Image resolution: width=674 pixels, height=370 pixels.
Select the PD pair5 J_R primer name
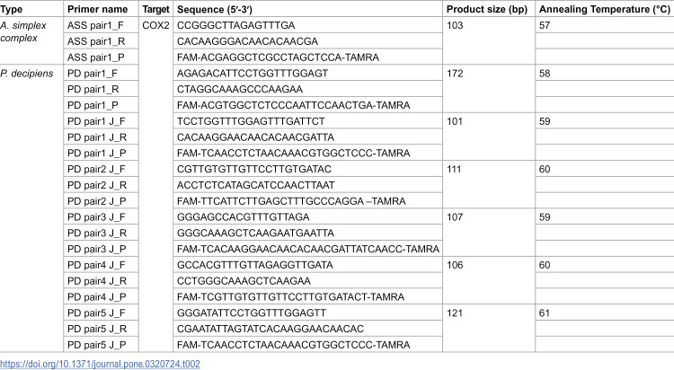96,329
